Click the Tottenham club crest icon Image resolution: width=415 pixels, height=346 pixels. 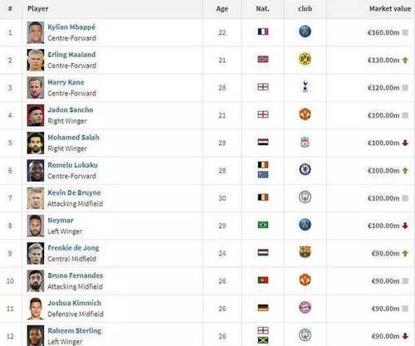coord(305,86)
